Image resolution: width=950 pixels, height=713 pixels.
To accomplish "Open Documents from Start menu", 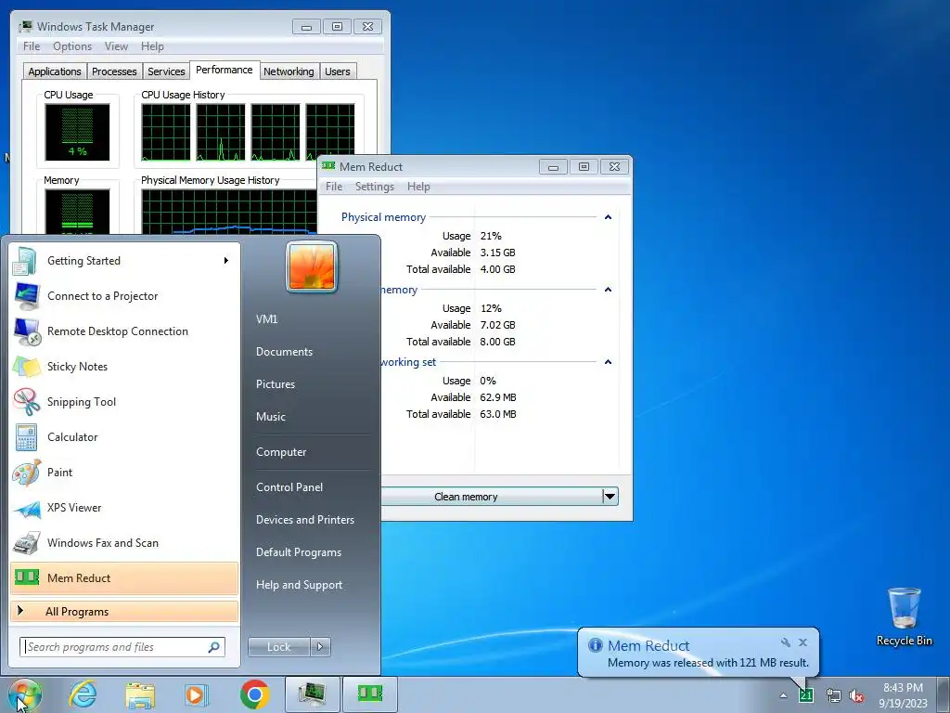I will click(x=284, y=352).
